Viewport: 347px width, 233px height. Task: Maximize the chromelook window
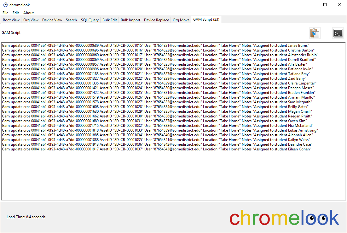click(325, 5)
